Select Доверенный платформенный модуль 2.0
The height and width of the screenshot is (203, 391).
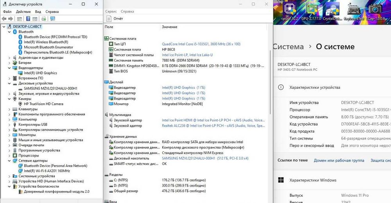(x=56, y=192)
